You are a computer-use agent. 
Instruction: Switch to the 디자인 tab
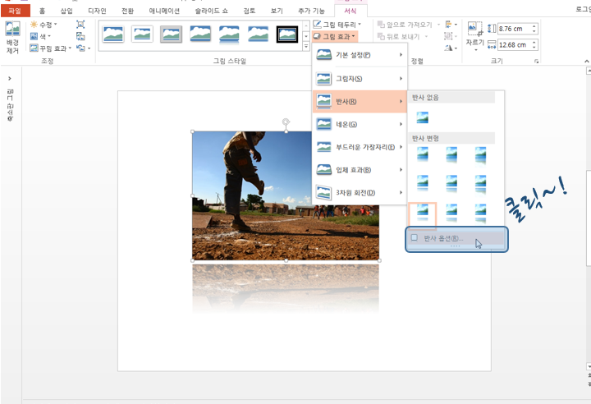point(97,11)
